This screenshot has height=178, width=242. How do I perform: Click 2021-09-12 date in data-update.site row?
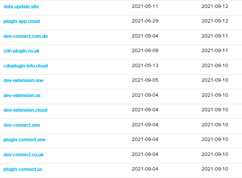pyautogui.click(x=215, y=6)
